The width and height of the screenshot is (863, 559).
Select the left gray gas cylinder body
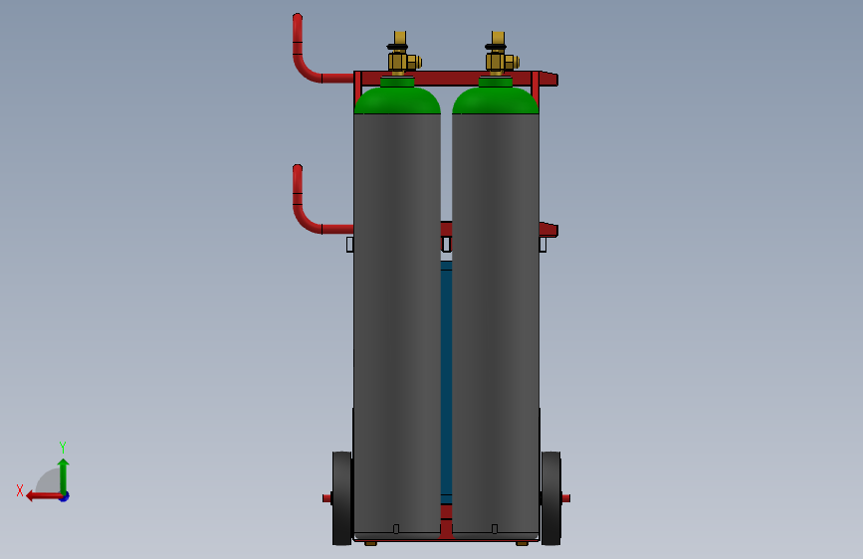point(397,324)
